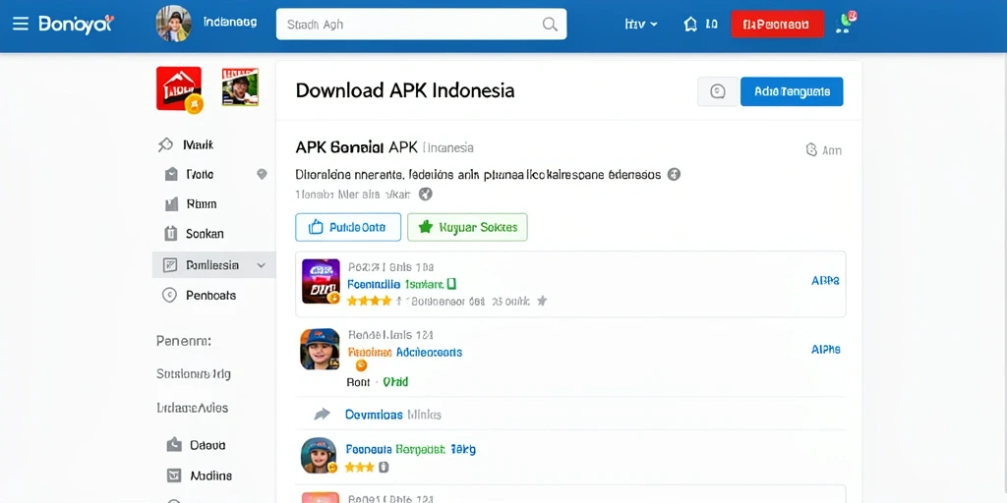Click the globe icon under description
Screen dimensions: 1007x503
click(x=425, y=194)
